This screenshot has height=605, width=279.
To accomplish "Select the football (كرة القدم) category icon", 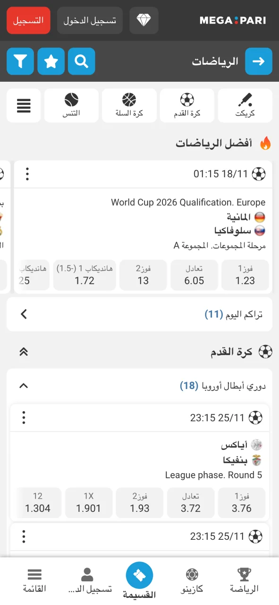I will point(187,105).
